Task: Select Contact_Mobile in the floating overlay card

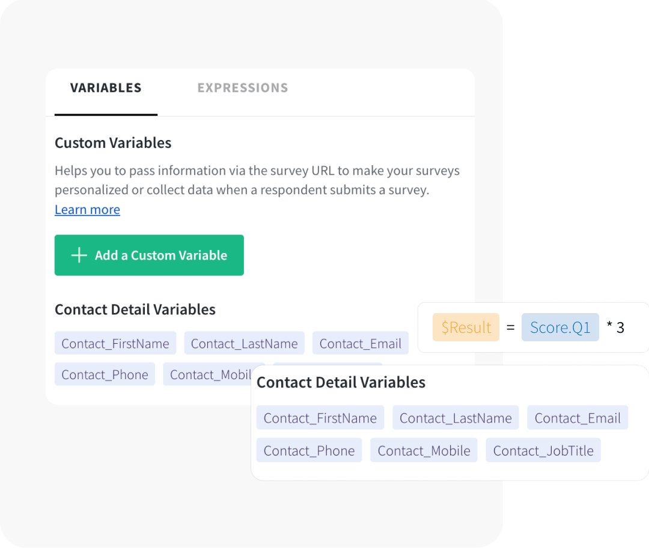Action: 424,451
